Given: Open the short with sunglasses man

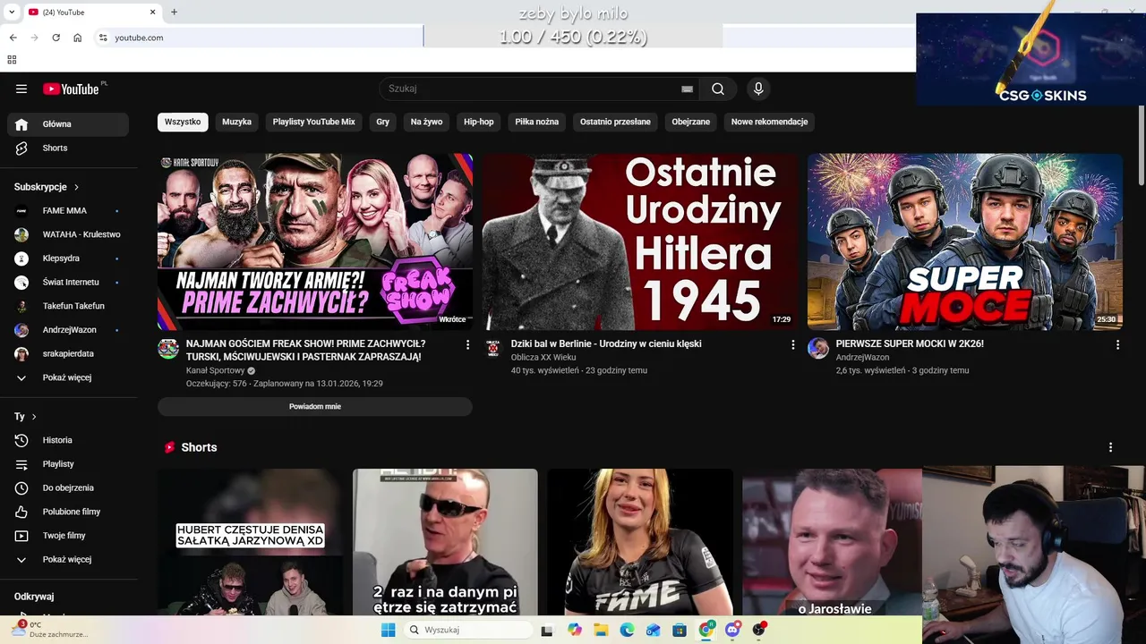Looking at the screenshot, I should coord(445,542).
